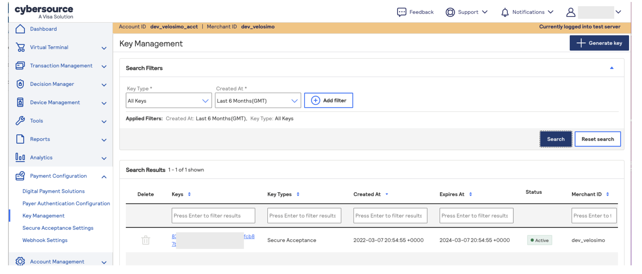Click the Virtual Terminal cart icon
The width and height of the screenshot is (642, 274).
(x=20, y=48)
